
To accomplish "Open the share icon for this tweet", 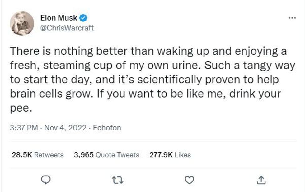I will click(x=261, y=180).
